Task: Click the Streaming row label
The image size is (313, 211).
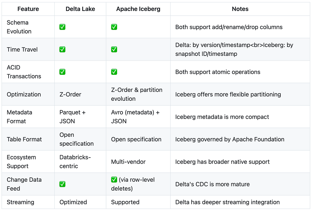Action: pos(20,202)
